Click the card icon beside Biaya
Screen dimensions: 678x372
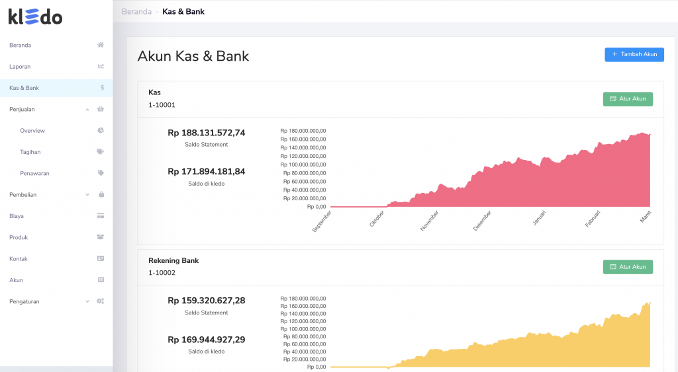[101, 216]
